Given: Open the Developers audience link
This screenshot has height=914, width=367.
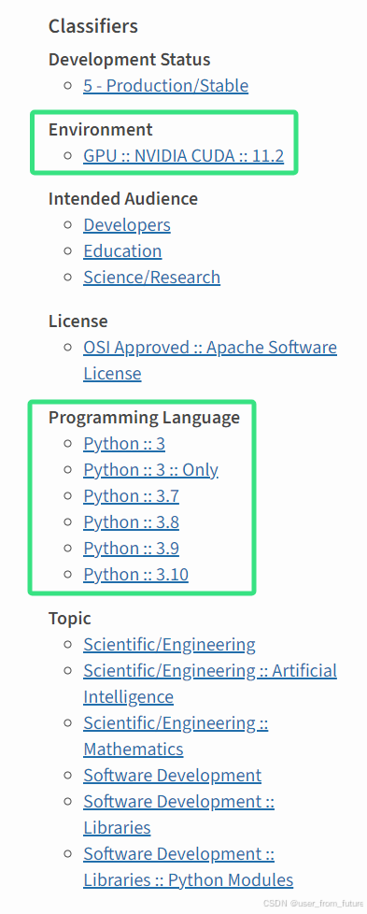Looking at the screenshot, I should click(x=127, y=225).
